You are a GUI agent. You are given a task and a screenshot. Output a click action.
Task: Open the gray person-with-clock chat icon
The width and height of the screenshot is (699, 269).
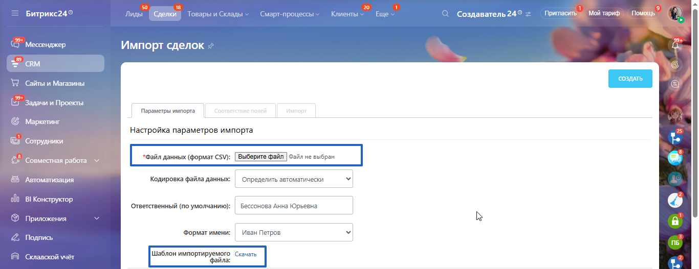click(675, 179)
